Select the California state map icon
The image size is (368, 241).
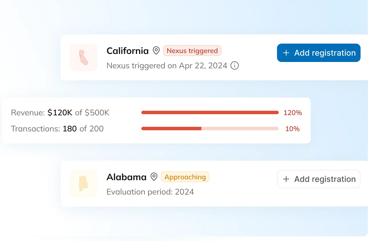(83, 57)
